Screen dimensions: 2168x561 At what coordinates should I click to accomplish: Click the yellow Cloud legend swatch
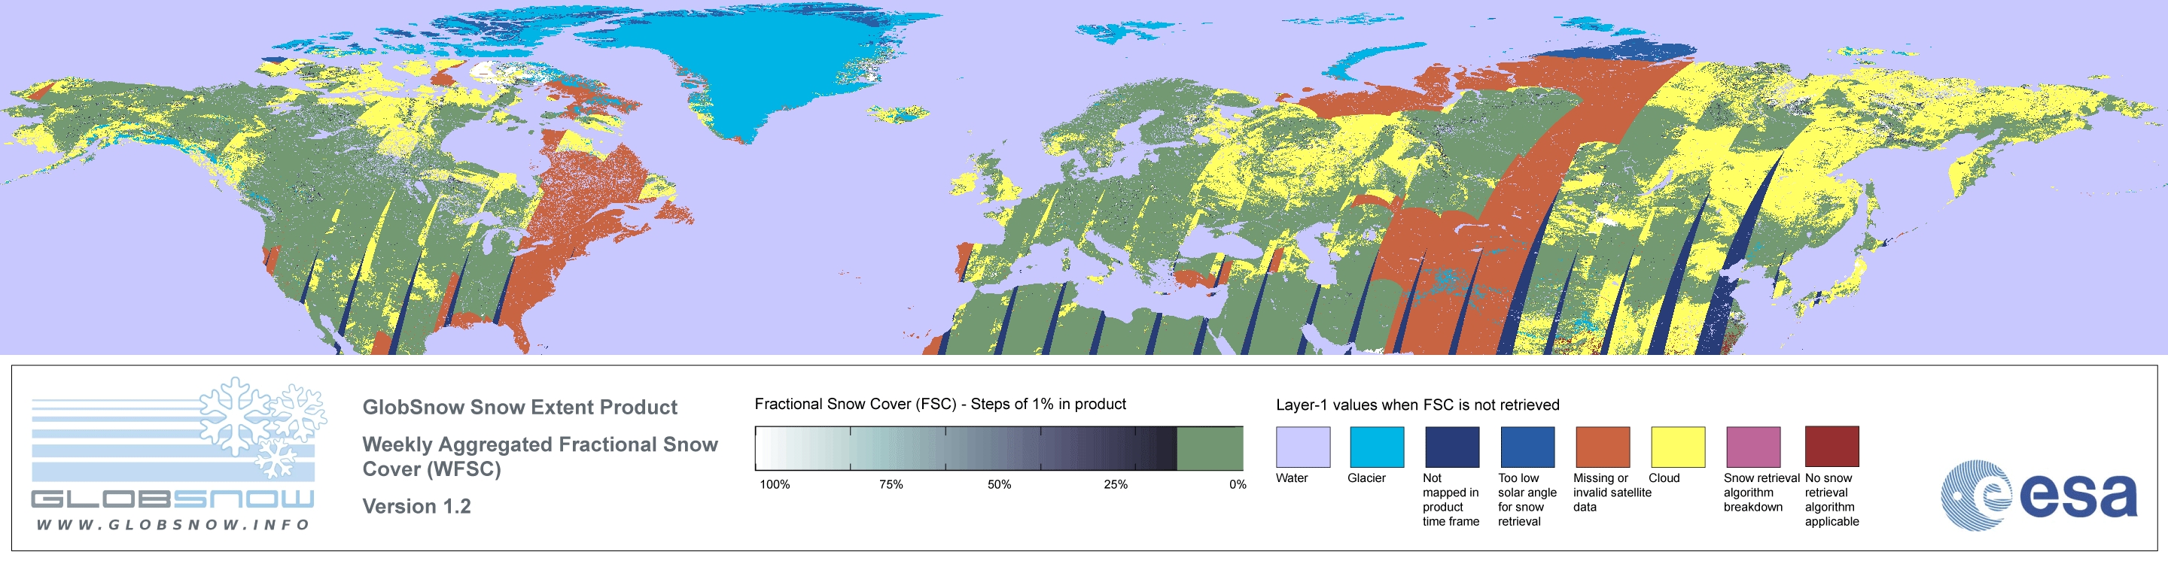pyautogui.click(x=1677, y=447)
